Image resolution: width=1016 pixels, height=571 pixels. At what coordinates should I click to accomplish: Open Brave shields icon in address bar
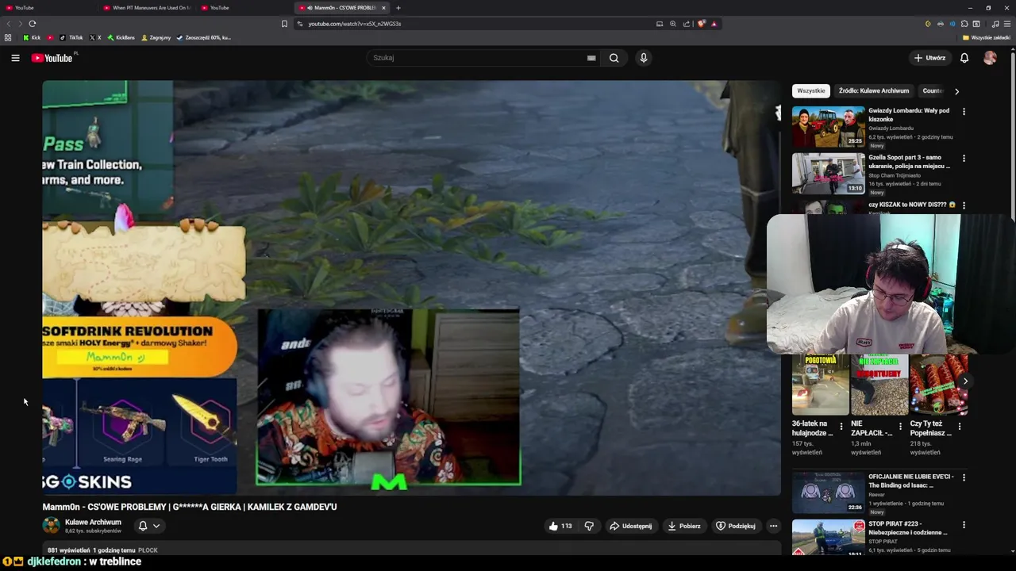point(701,24)
